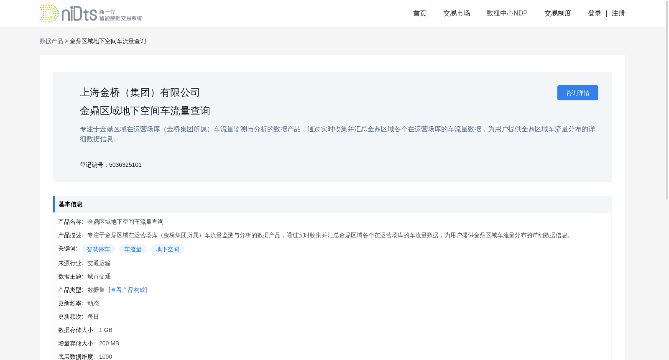Go to 数据产品 breadcrumb link

pos(51,41)
